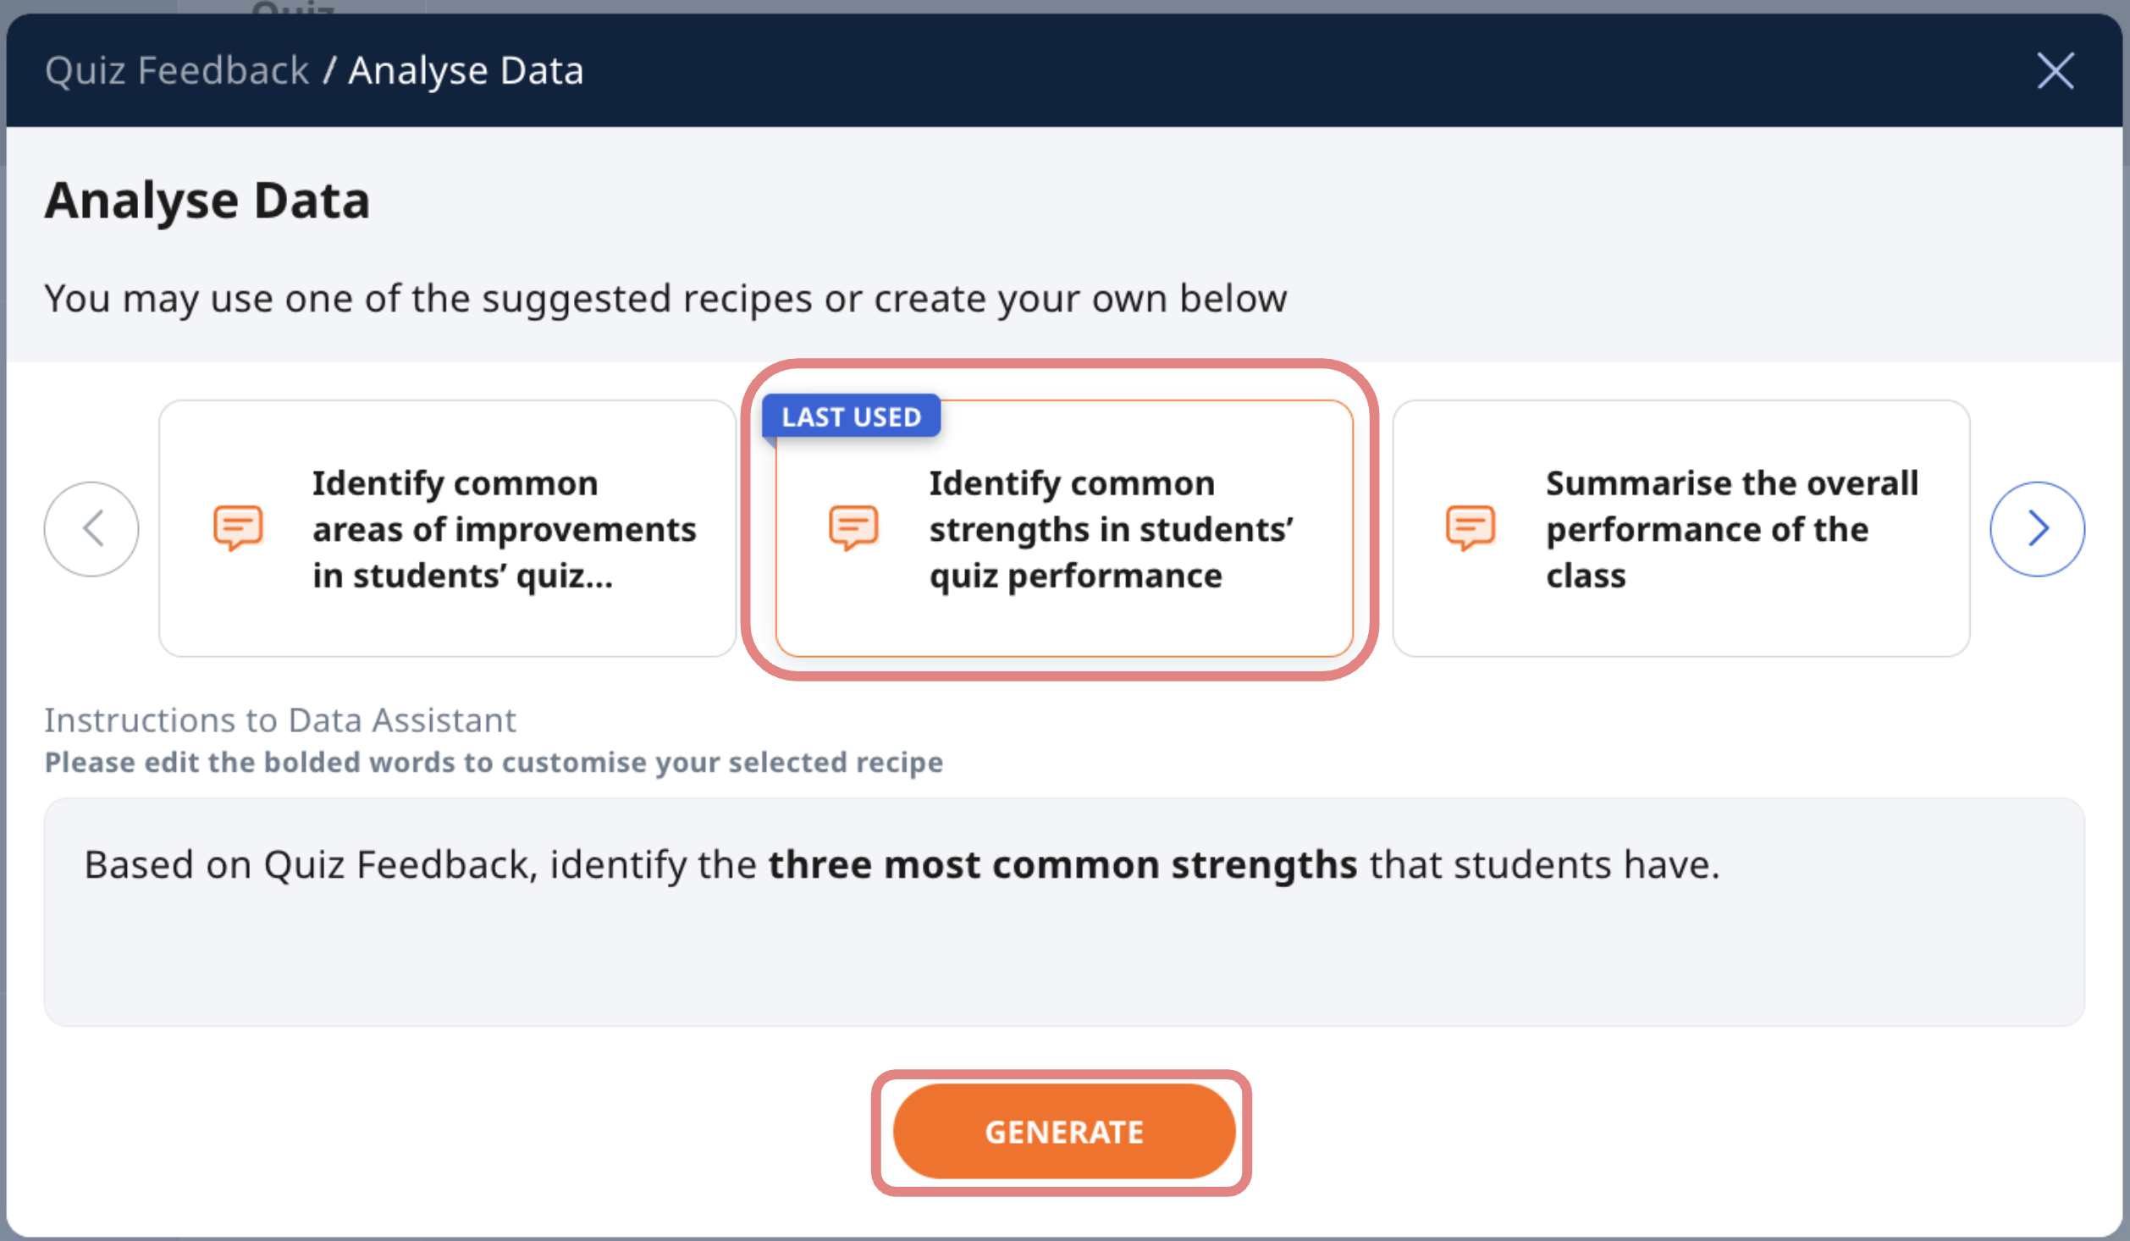Viewport: 2130px width, 1241px height.
Task: Close the Analyse Data dialog
Action: pyautogui.click(x=2055, y=70)
